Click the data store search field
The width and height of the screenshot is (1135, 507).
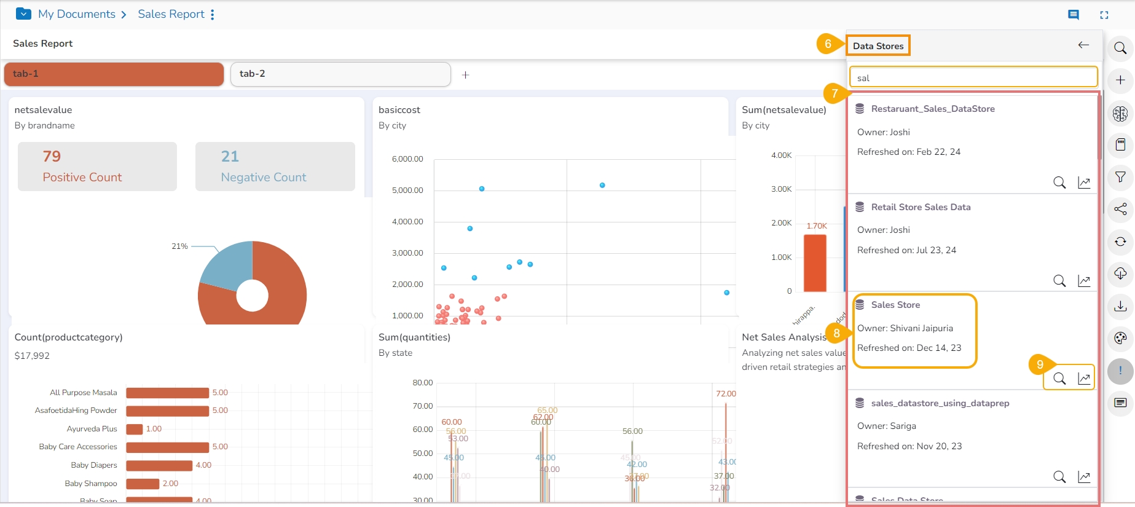click(x=973, y=78)
